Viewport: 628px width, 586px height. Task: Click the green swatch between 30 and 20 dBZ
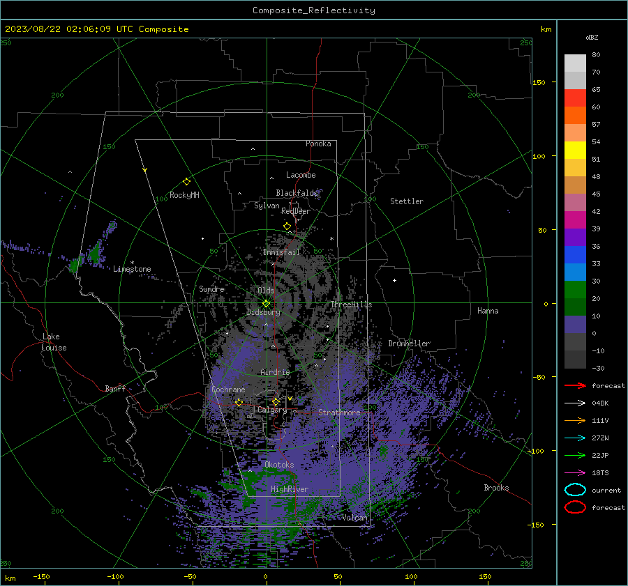click(x=575, y=290)
